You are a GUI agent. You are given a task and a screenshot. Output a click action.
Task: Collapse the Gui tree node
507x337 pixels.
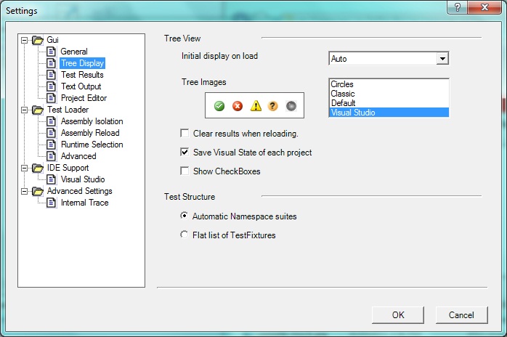25,40
